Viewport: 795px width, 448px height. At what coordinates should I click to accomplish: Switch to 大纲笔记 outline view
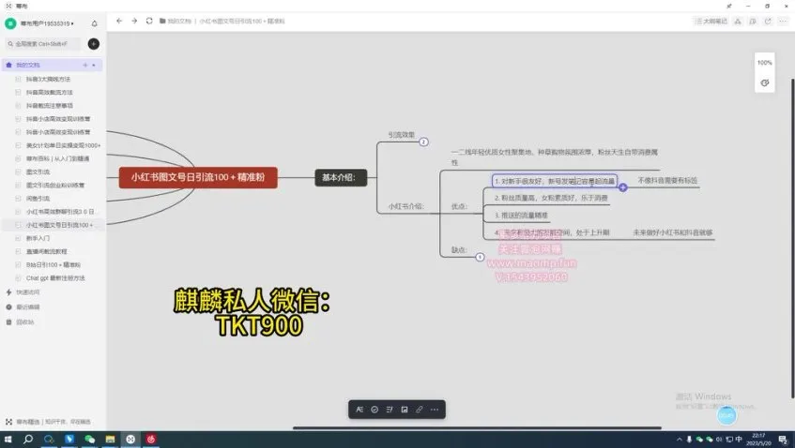(x=712, y=21)
